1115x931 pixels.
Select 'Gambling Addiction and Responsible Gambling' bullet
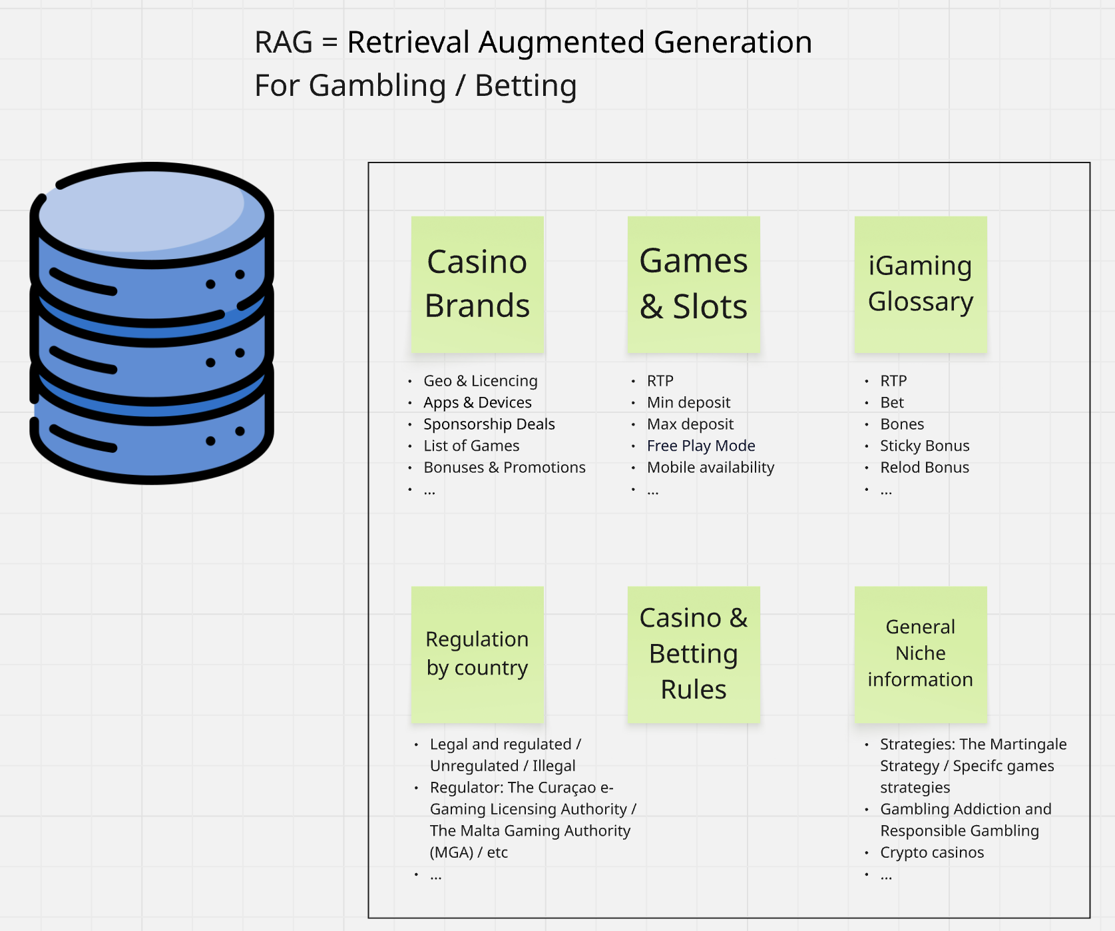(966, 820)
